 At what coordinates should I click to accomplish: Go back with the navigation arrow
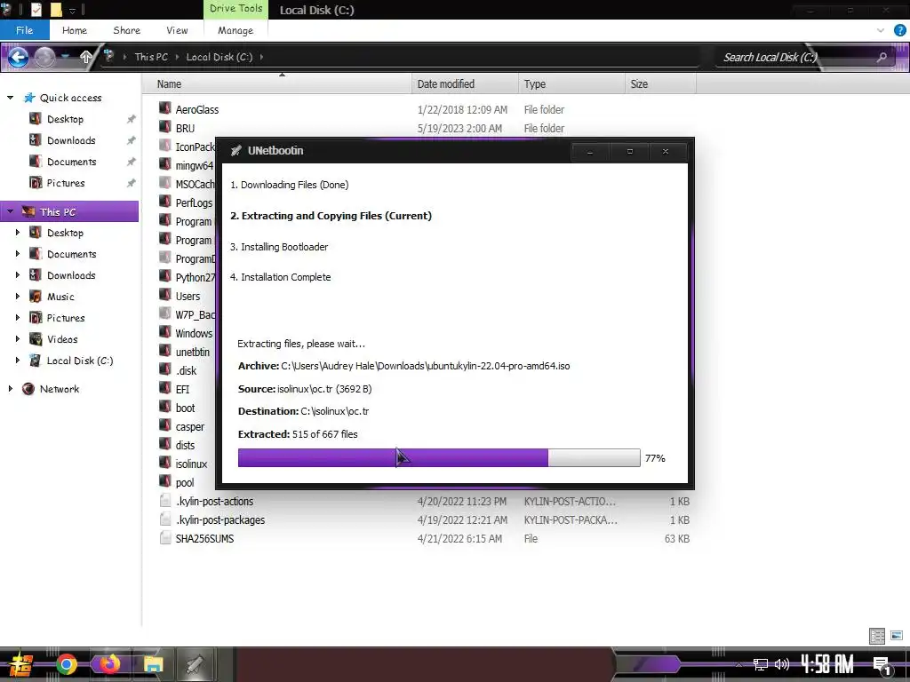18,57
